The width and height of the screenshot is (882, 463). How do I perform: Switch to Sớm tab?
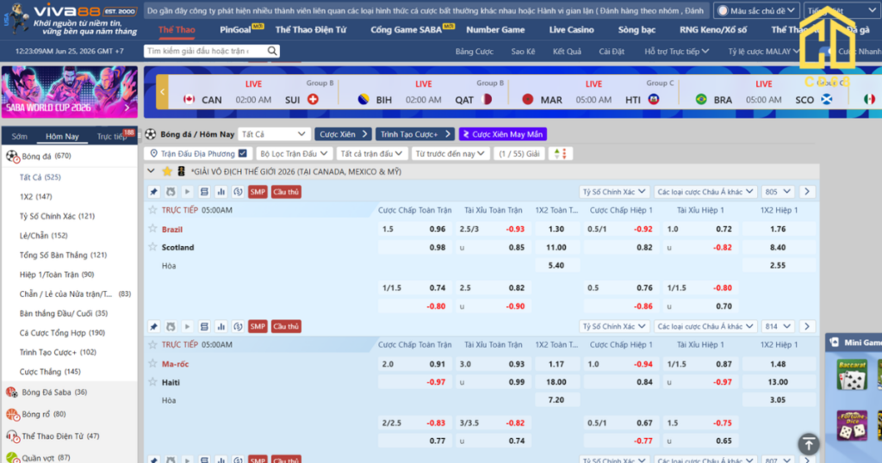pos(19,137)
